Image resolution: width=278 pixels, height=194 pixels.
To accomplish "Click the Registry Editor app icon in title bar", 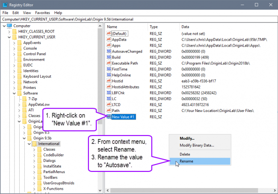I will pyautogui.click(x=5, y=5).
